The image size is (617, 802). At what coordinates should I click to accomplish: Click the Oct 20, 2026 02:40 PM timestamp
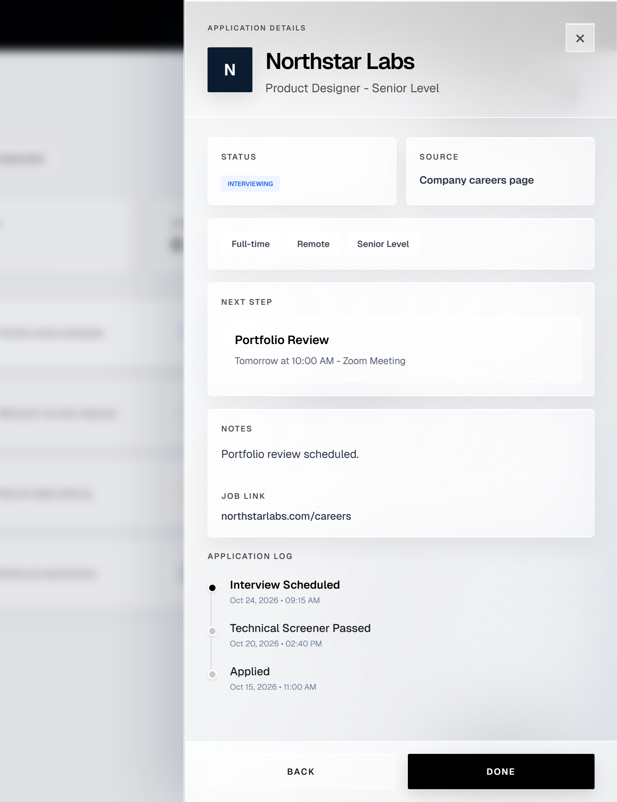point(276,644)
